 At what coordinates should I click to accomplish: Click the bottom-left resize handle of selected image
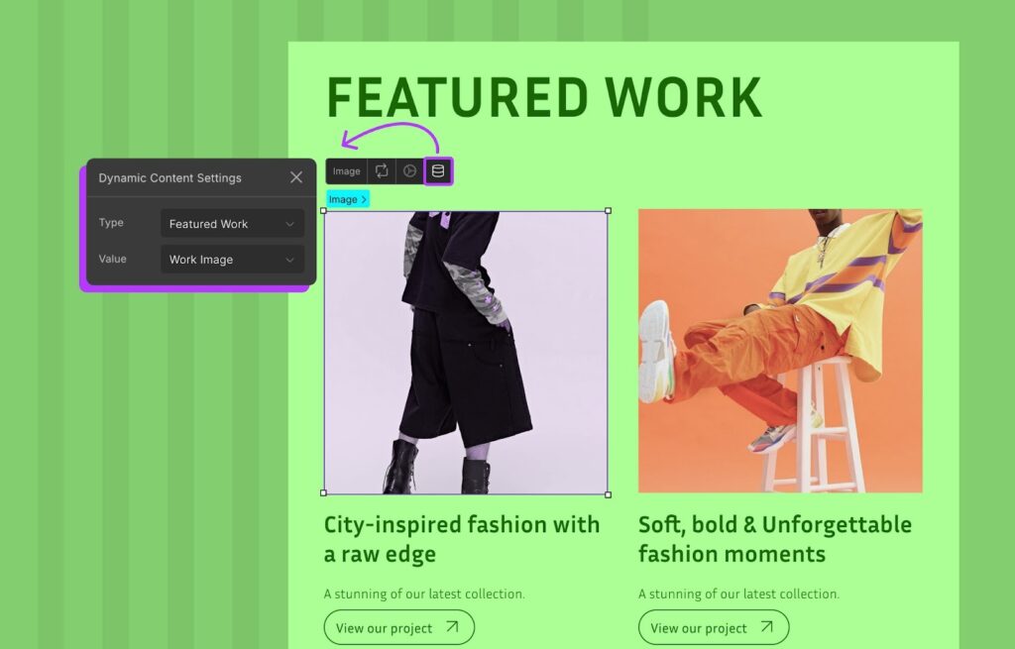pos(324,493)
